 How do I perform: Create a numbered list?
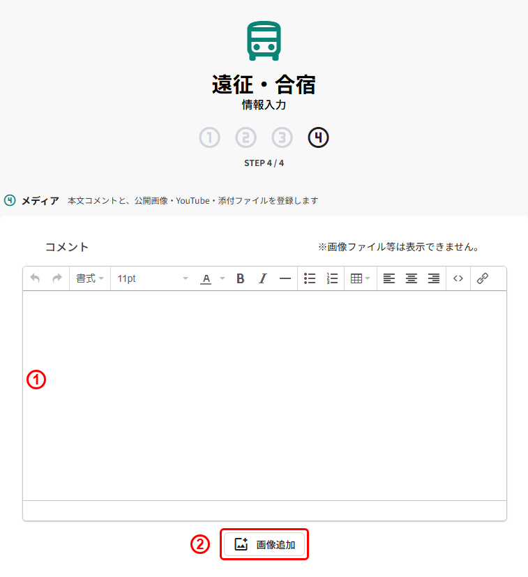tap(332, 278)
